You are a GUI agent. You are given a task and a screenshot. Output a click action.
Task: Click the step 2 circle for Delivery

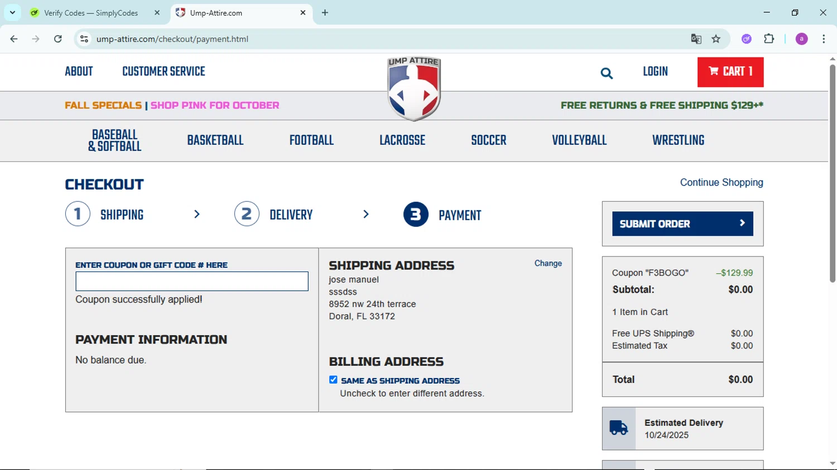tap(247, 214)
